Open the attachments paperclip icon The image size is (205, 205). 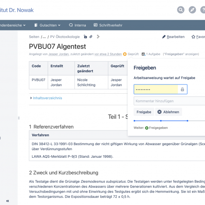91,37
